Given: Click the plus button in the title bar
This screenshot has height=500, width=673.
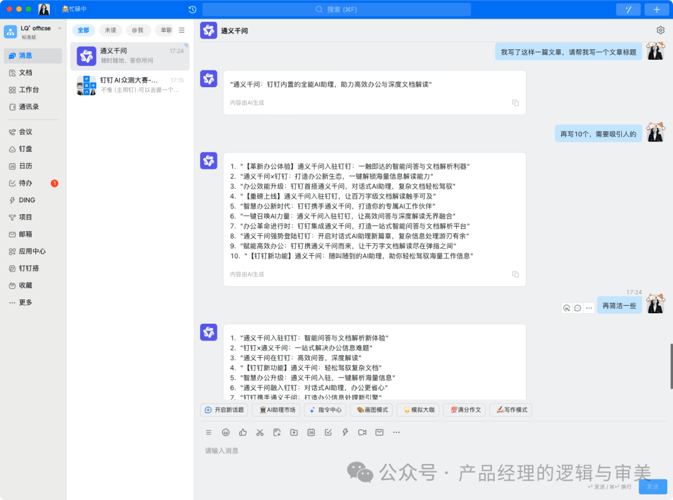Looking at the screenshot, I should point(657,9).
